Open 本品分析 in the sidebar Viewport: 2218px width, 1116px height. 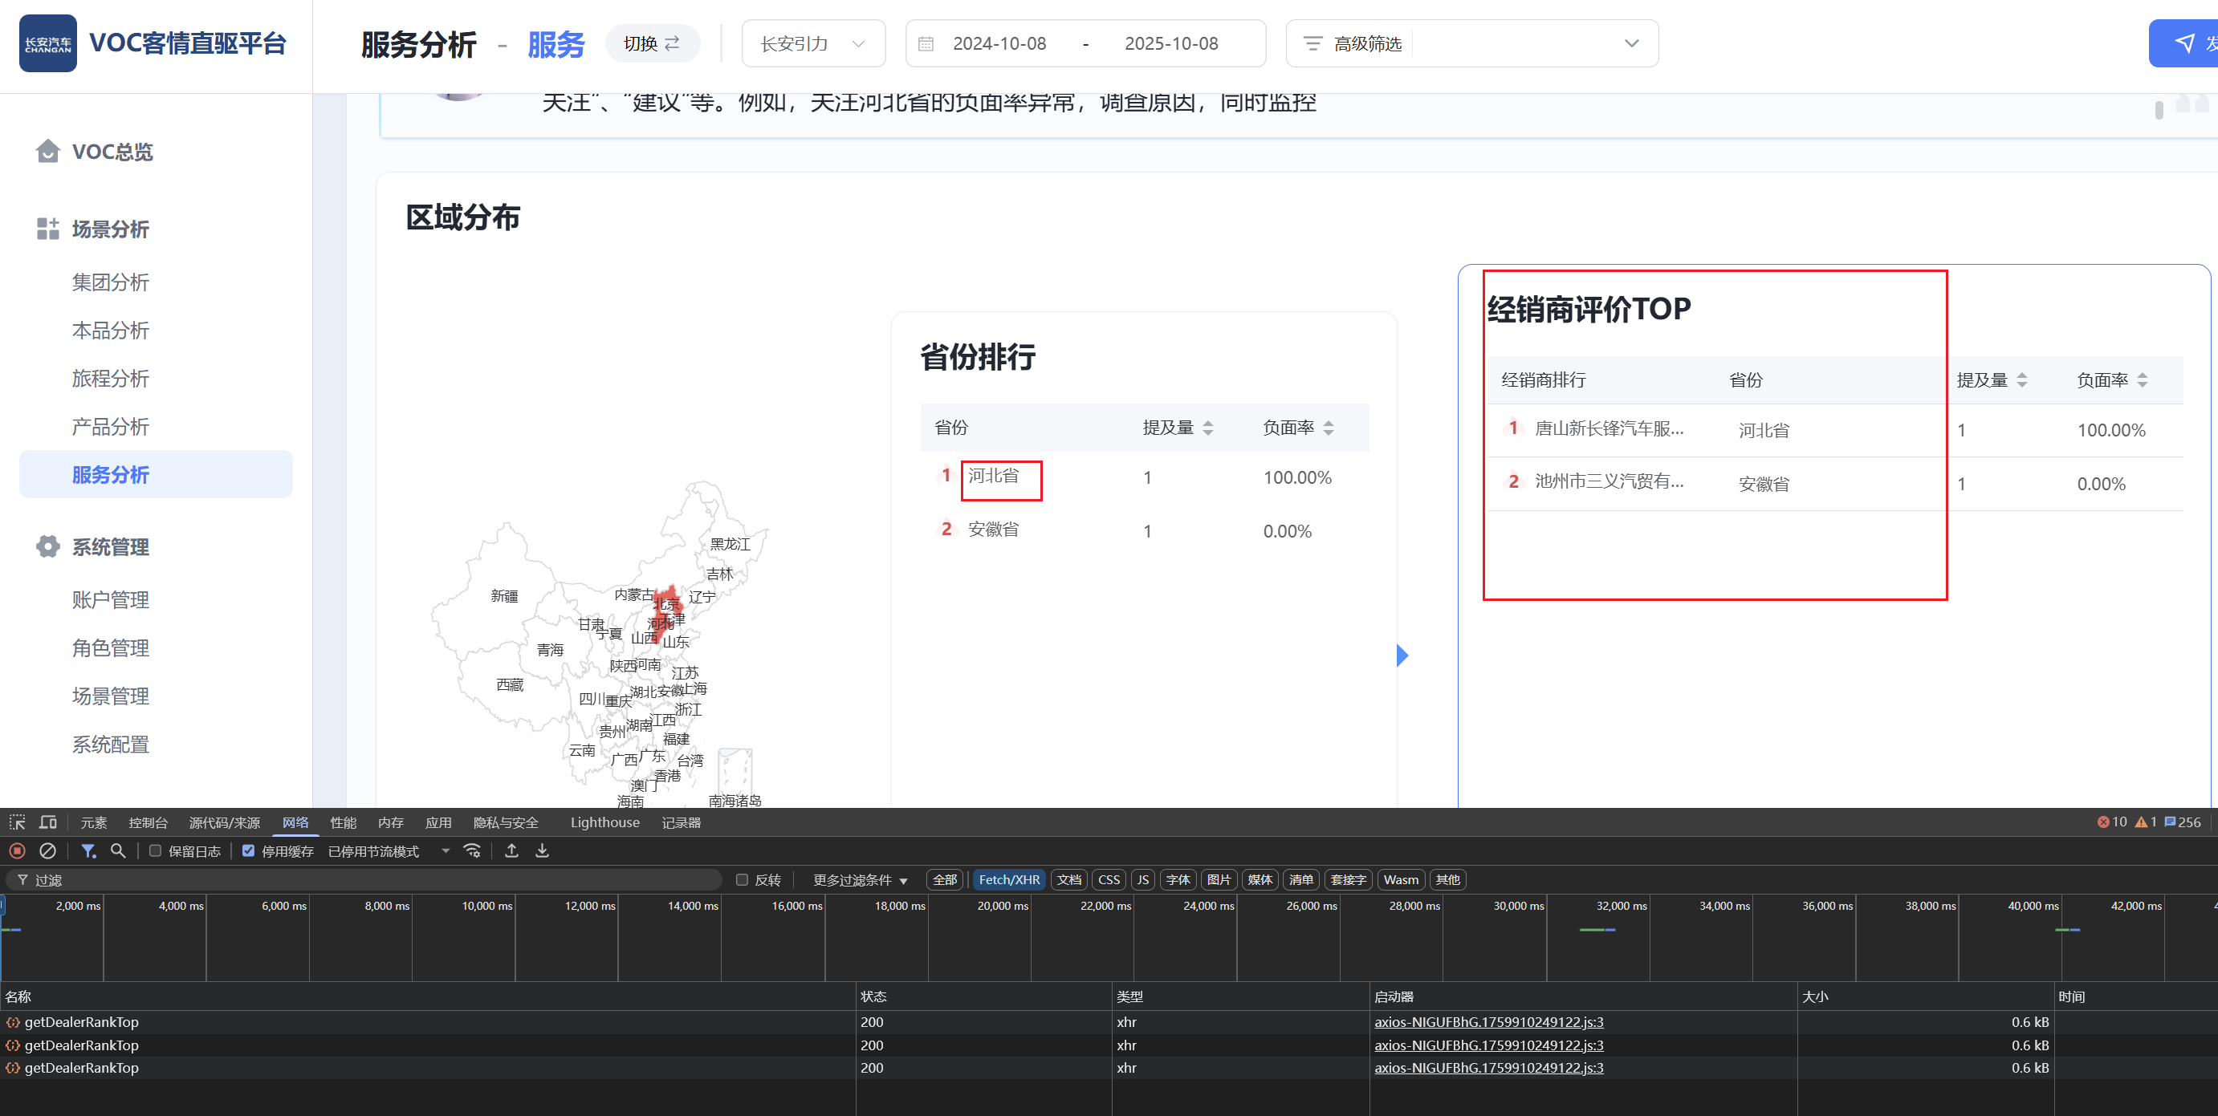coord(110,331)
